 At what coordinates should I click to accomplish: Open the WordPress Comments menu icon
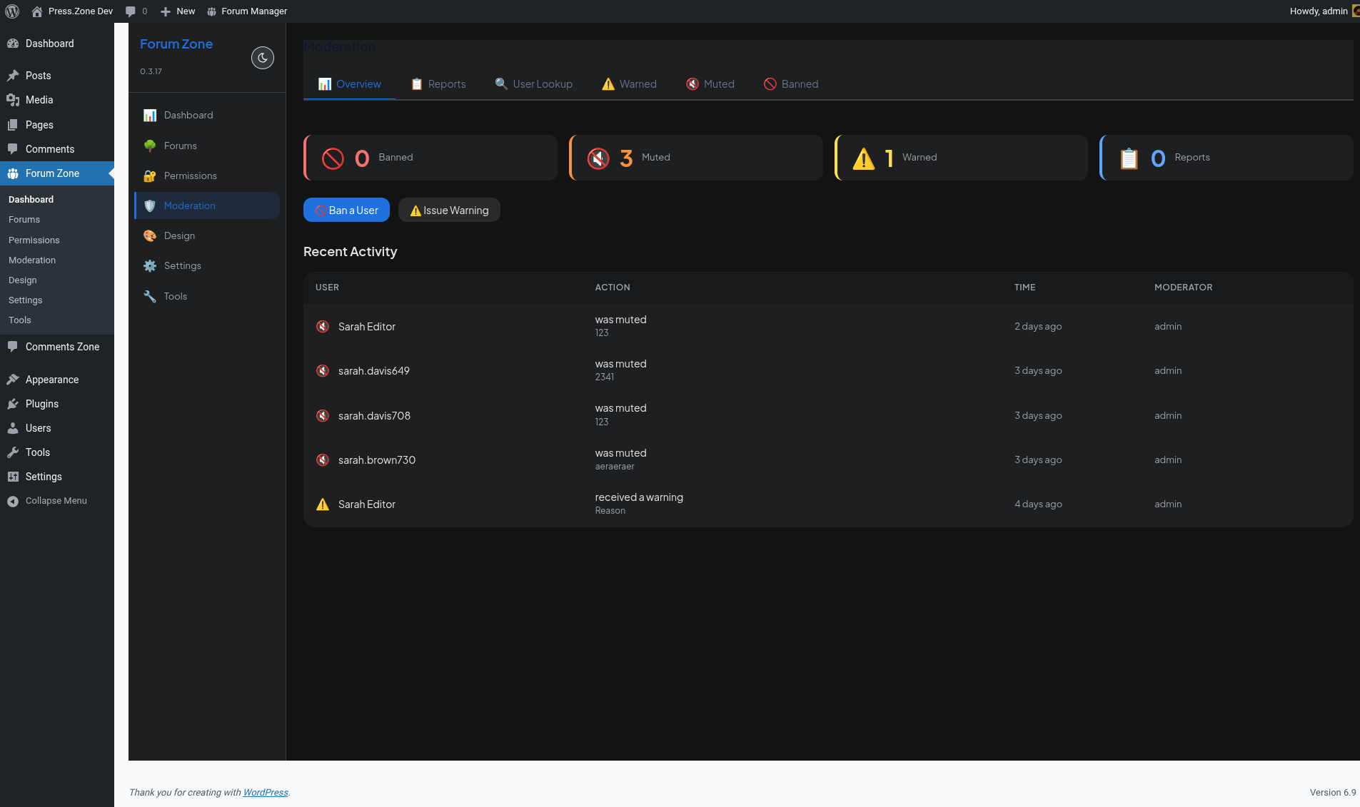(x=13, y=149)
